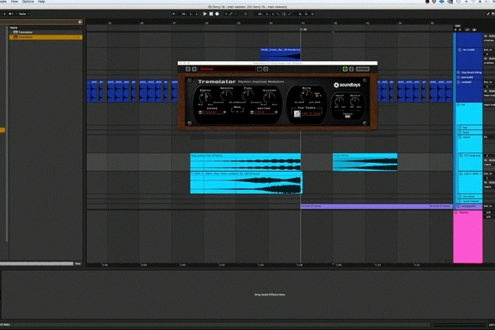
Task: Unfold the rev vocal track
Action: (x=460, y=197)
